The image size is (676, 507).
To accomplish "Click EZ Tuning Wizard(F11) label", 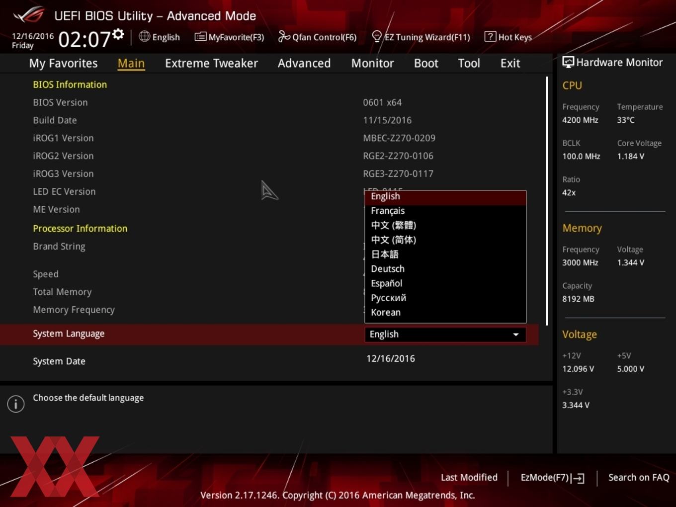I will pos(427,37).
